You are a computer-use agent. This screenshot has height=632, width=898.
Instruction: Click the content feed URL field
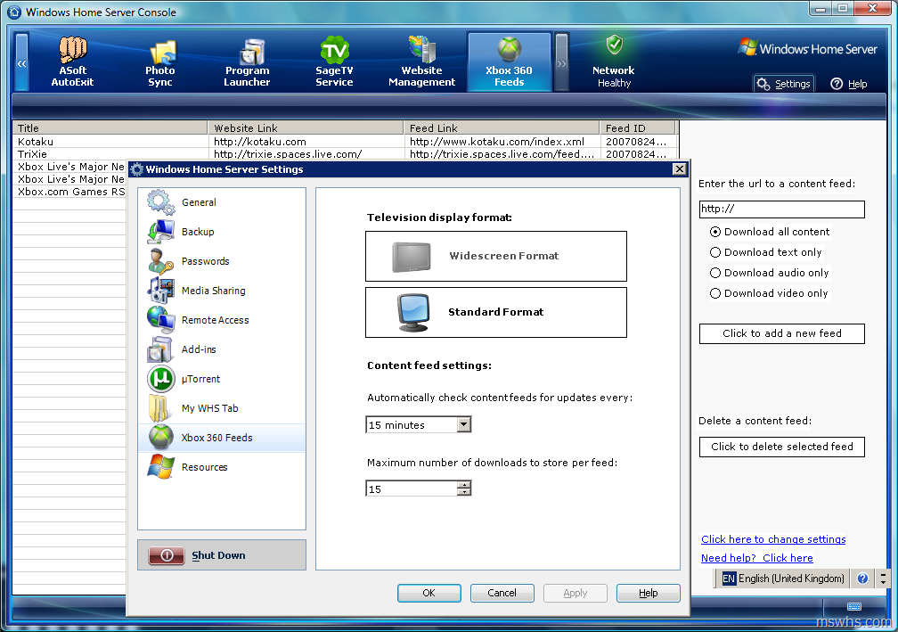point(782,209)
